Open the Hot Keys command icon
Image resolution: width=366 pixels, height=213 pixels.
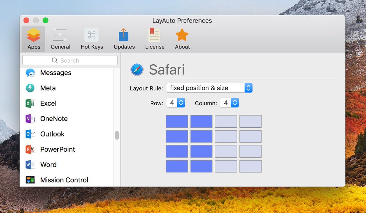tap(91, 35)
